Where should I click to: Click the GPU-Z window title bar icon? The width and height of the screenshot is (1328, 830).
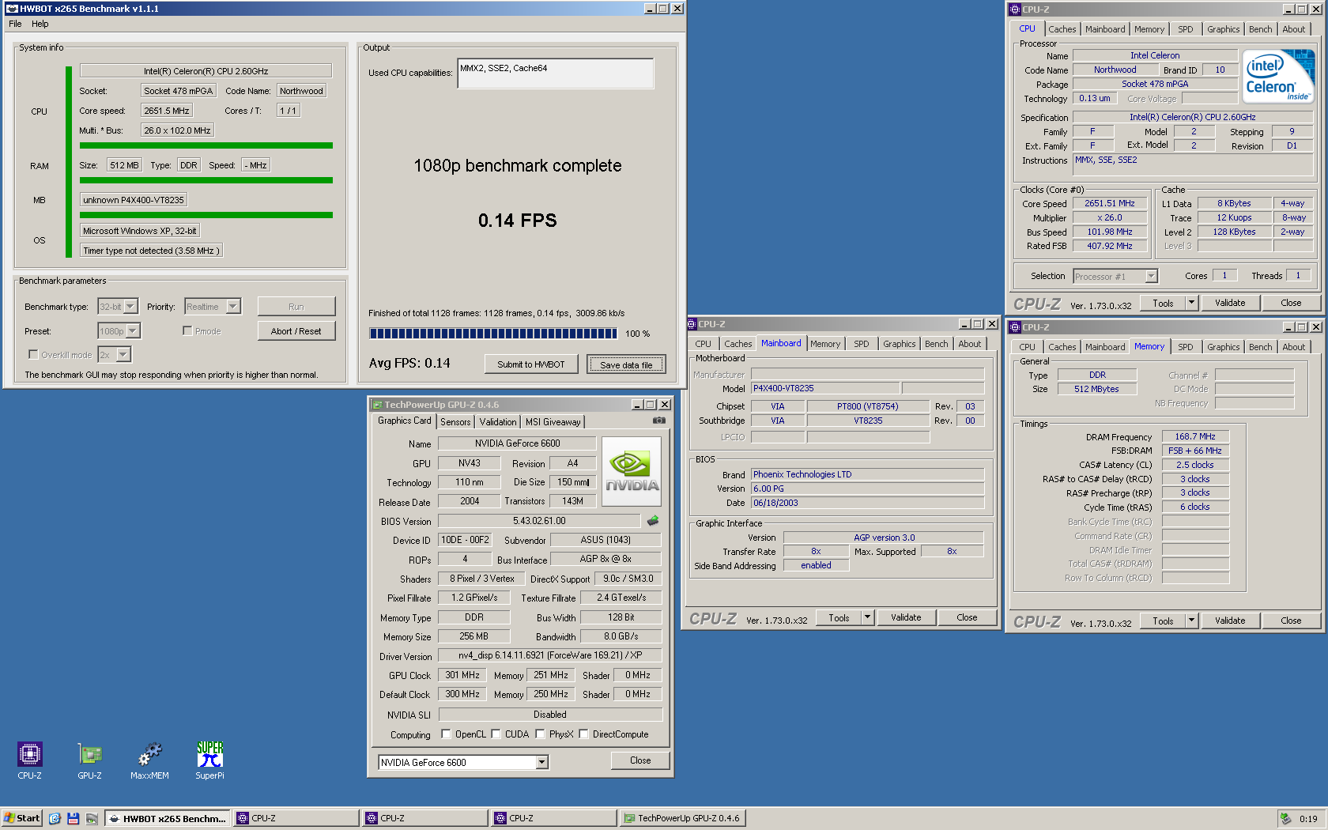(x=377, y=405)
